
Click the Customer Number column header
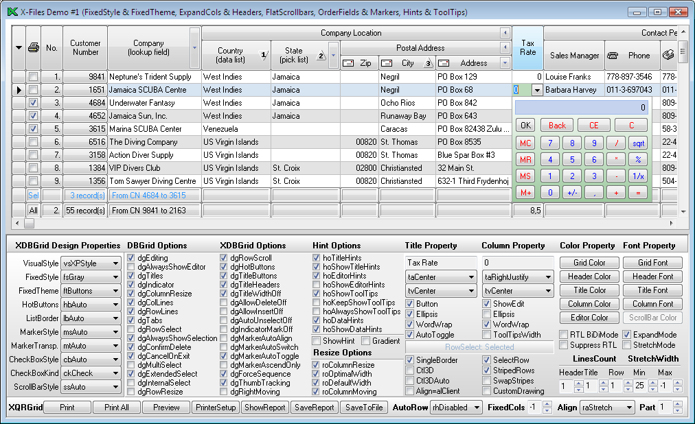85,47
